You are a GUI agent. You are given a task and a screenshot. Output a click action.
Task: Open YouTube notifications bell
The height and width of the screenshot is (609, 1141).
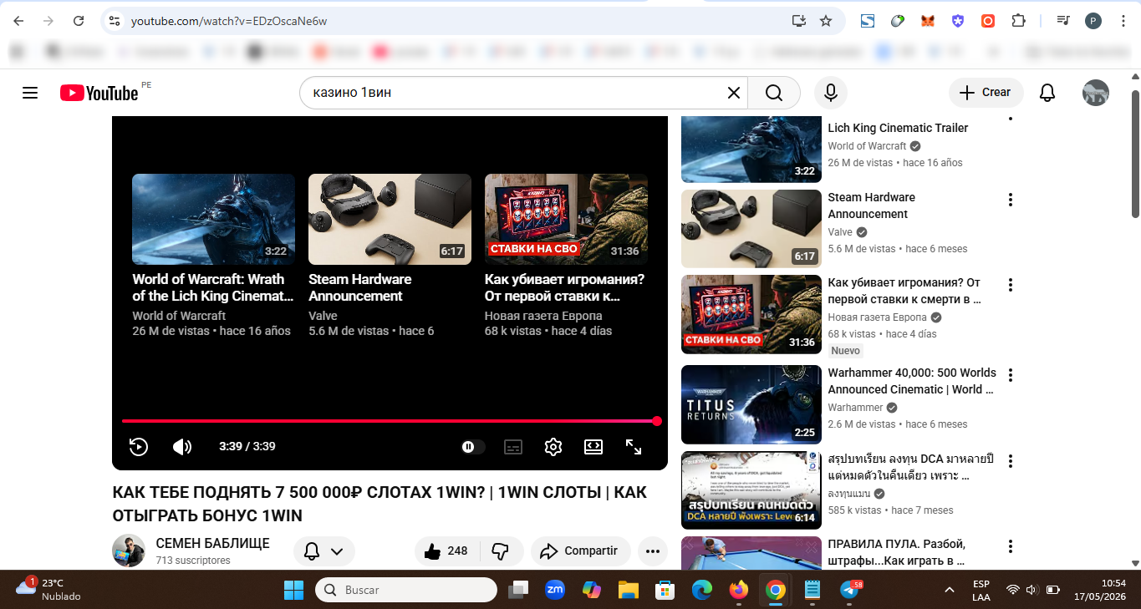pos(1047,93)
